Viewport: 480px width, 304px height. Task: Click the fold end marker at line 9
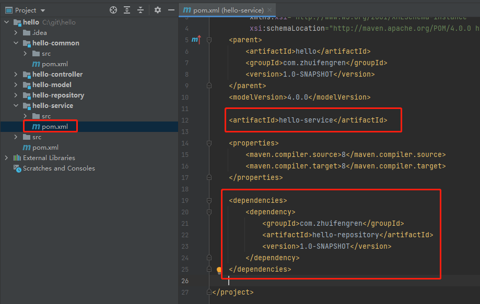[209, 86]
